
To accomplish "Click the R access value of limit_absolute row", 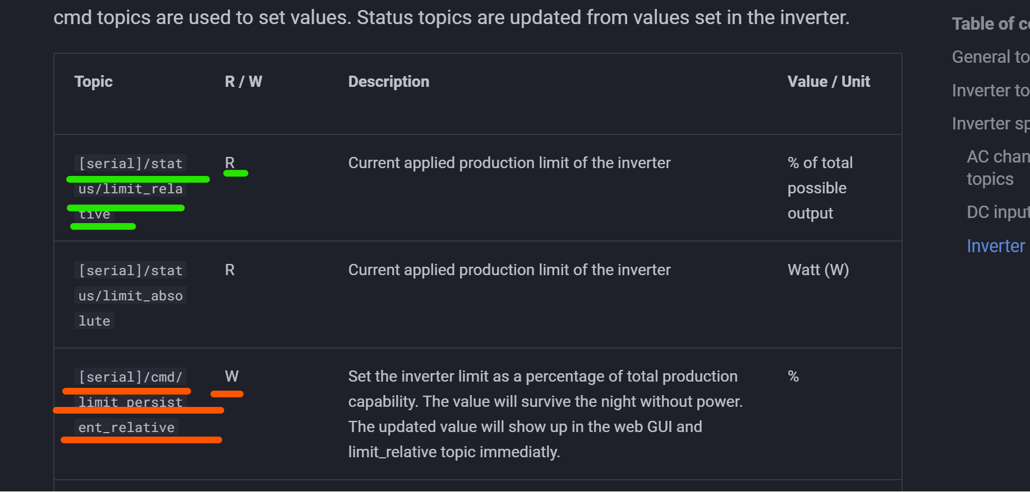I will 229,270.
